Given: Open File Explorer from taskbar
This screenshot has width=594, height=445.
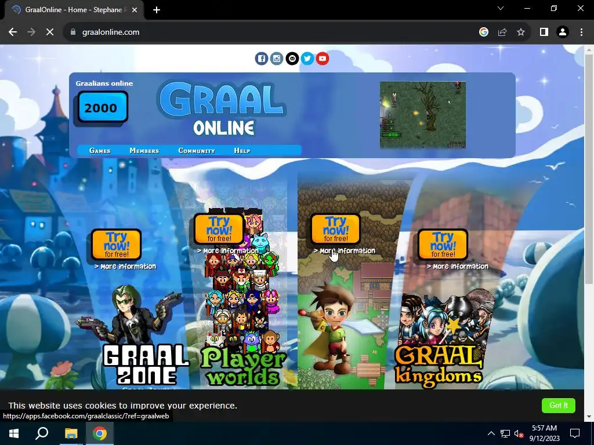Looking at the screenshot, I should 71,433.
